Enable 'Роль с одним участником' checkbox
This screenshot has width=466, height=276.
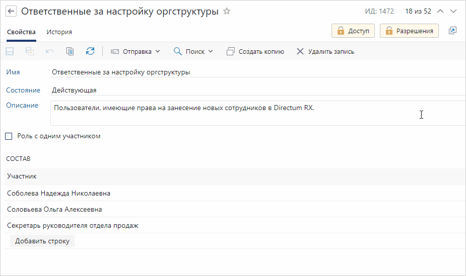click(x=9, y=136)
